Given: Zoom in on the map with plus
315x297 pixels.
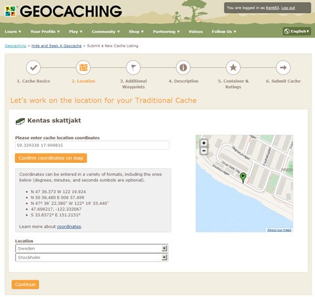Looking at the screenshot, I should 204,143.
